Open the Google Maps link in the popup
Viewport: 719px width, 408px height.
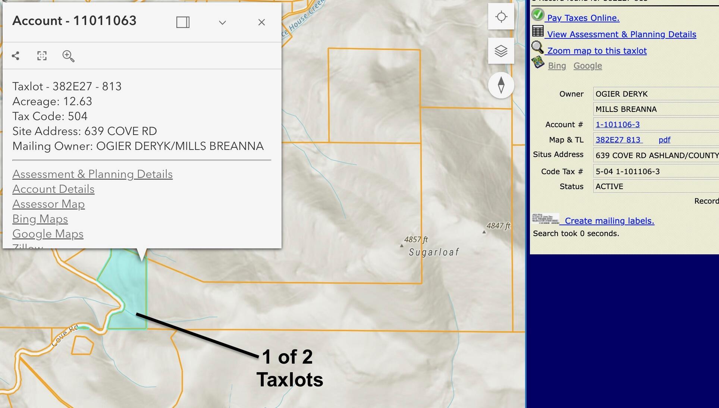pyautogui.click(x=48, y=234)
